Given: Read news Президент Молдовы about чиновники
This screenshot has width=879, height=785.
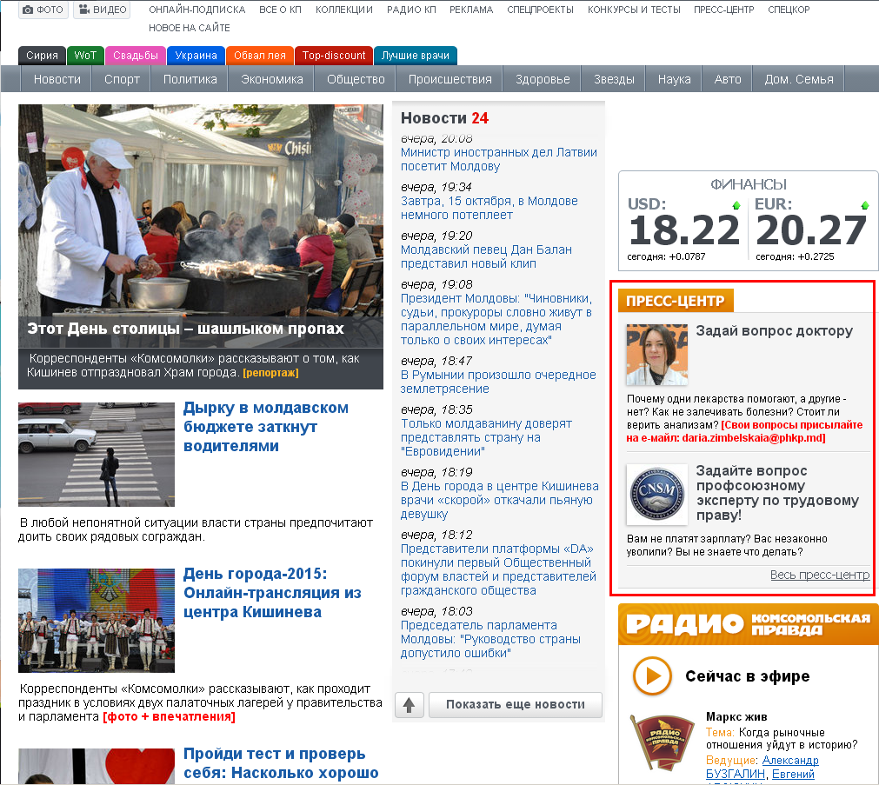Looking at the screenshot, I should coord(496,319).
